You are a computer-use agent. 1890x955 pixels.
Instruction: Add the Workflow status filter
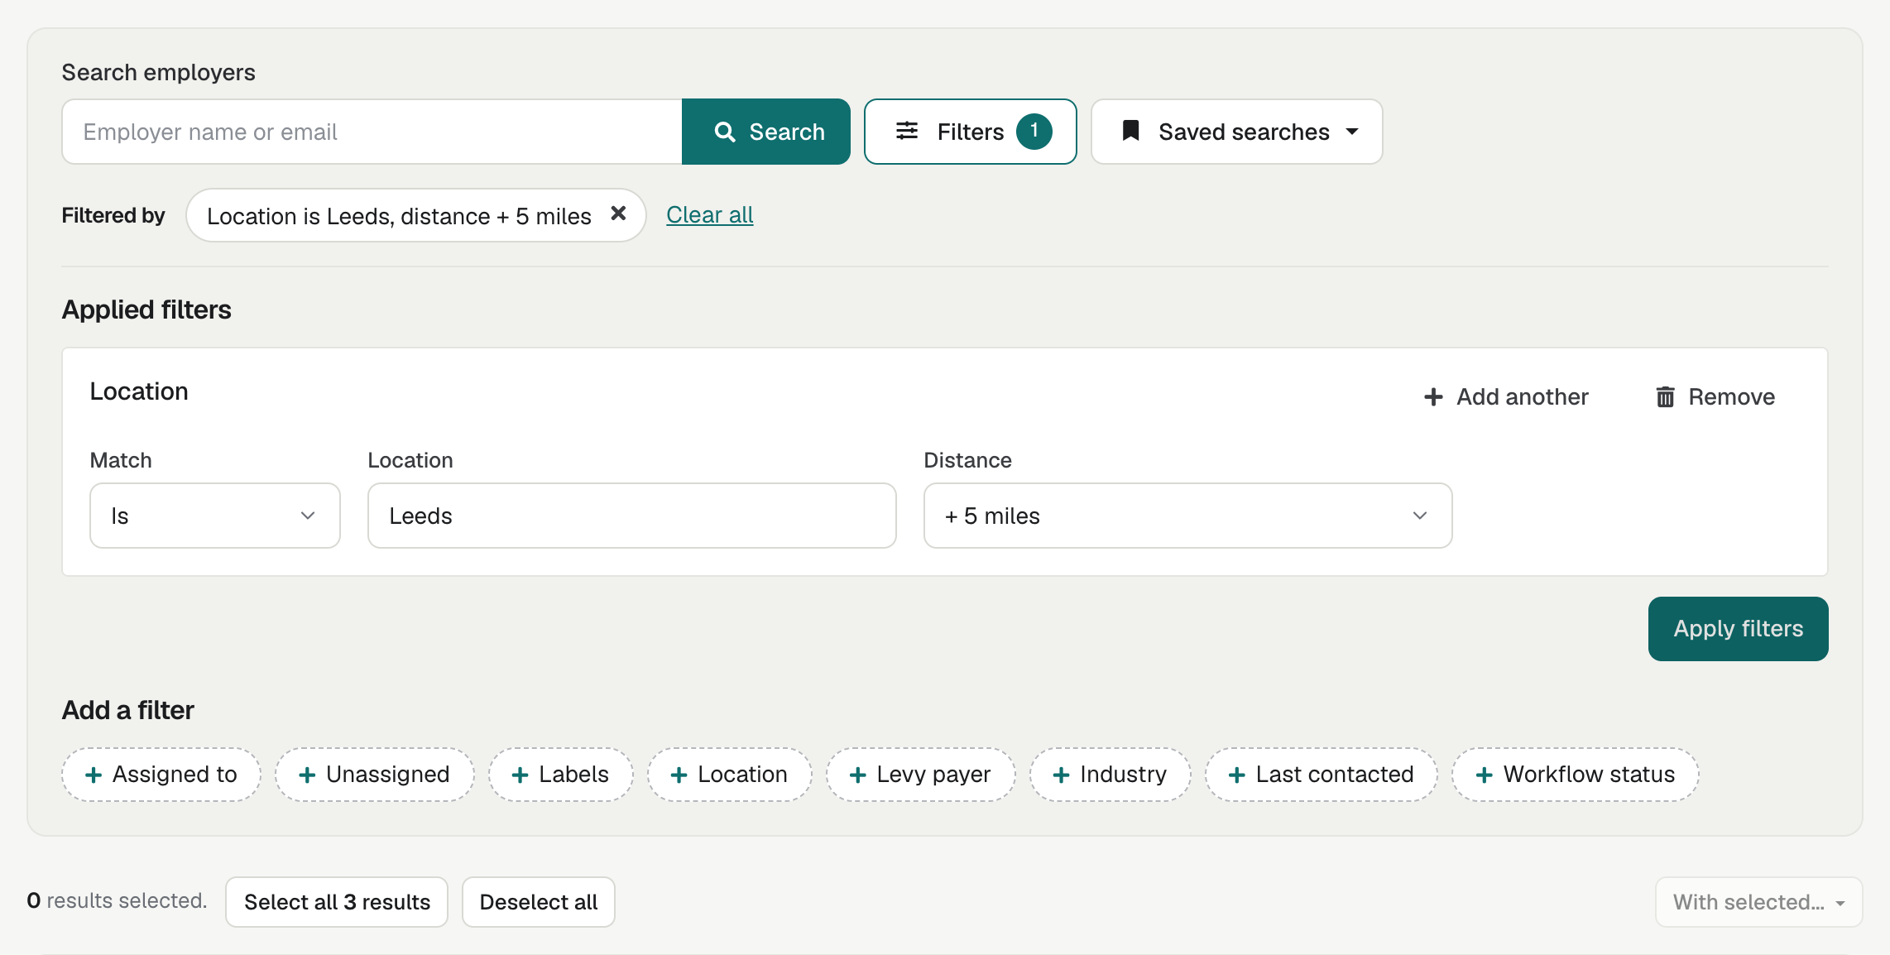pos(1576,775)
